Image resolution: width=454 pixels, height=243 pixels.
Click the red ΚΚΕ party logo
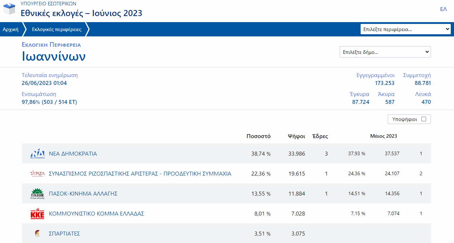38,214
